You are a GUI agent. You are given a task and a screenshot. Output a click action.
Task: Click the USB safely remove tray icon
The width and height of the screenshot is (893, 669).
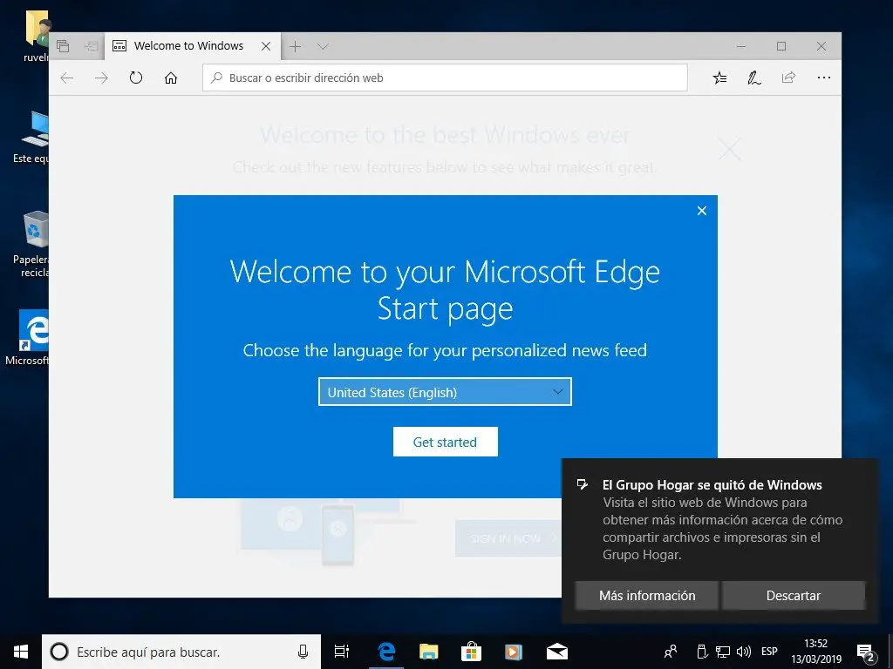[x=702, y=652]
